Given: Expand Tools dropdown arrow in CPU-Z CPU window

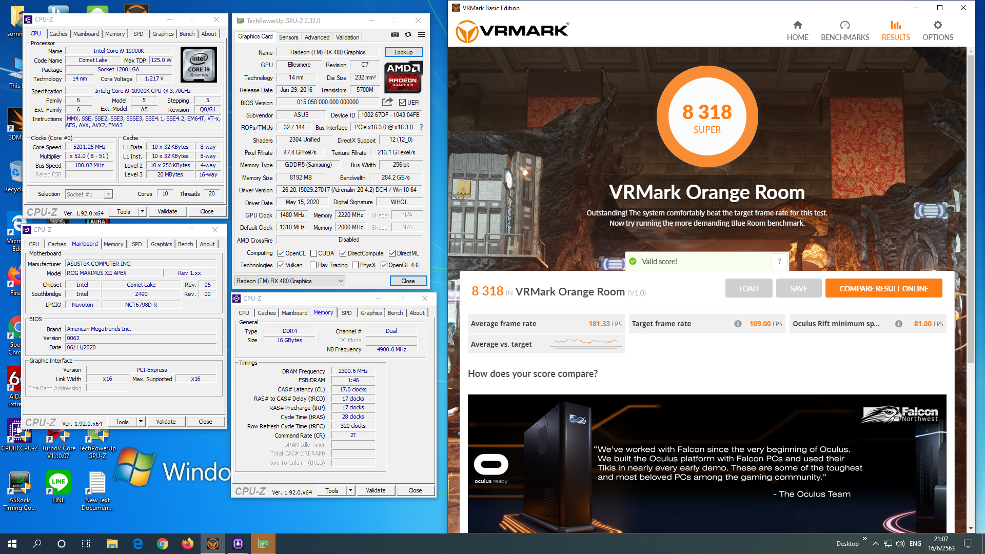Looking at the screenshot, I should pos(142,211).
